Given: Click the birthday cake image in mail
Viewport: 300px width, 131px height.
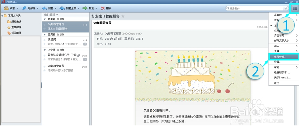Looking at the screenshot, I should [193, 76].
